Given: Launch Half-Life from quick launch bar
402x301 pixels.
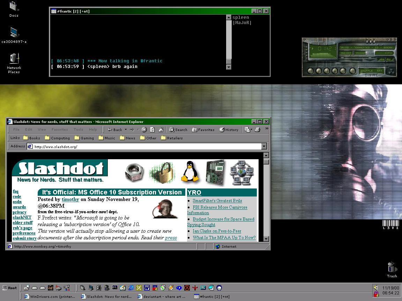Looking at the screenshot, I should coord(187,288).
